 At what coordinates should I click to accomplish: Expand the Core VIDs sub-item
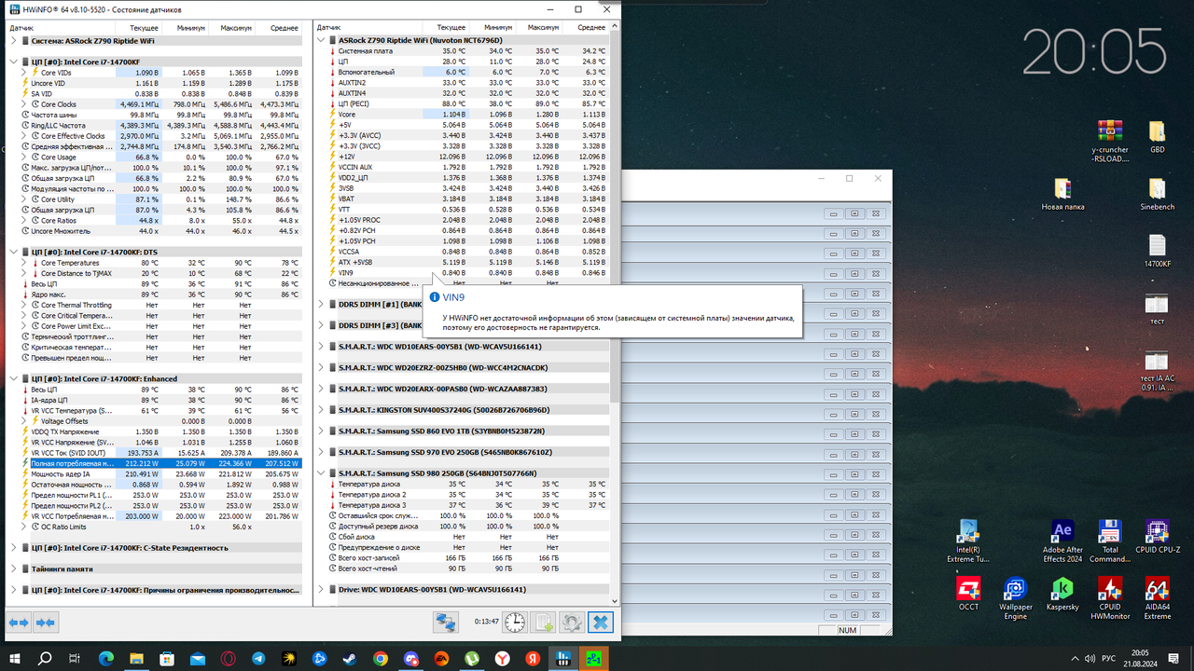coord(23,73)
